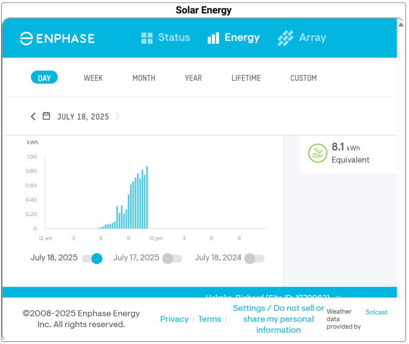Click the 8.1 kWh Equivalent value
This screenshot has width=409, height=344.
[350, 153]
